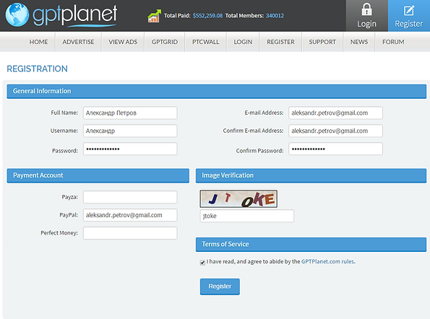Click the Total Paid amount $552,259.08
430x319 pixels.
(207, 16)
